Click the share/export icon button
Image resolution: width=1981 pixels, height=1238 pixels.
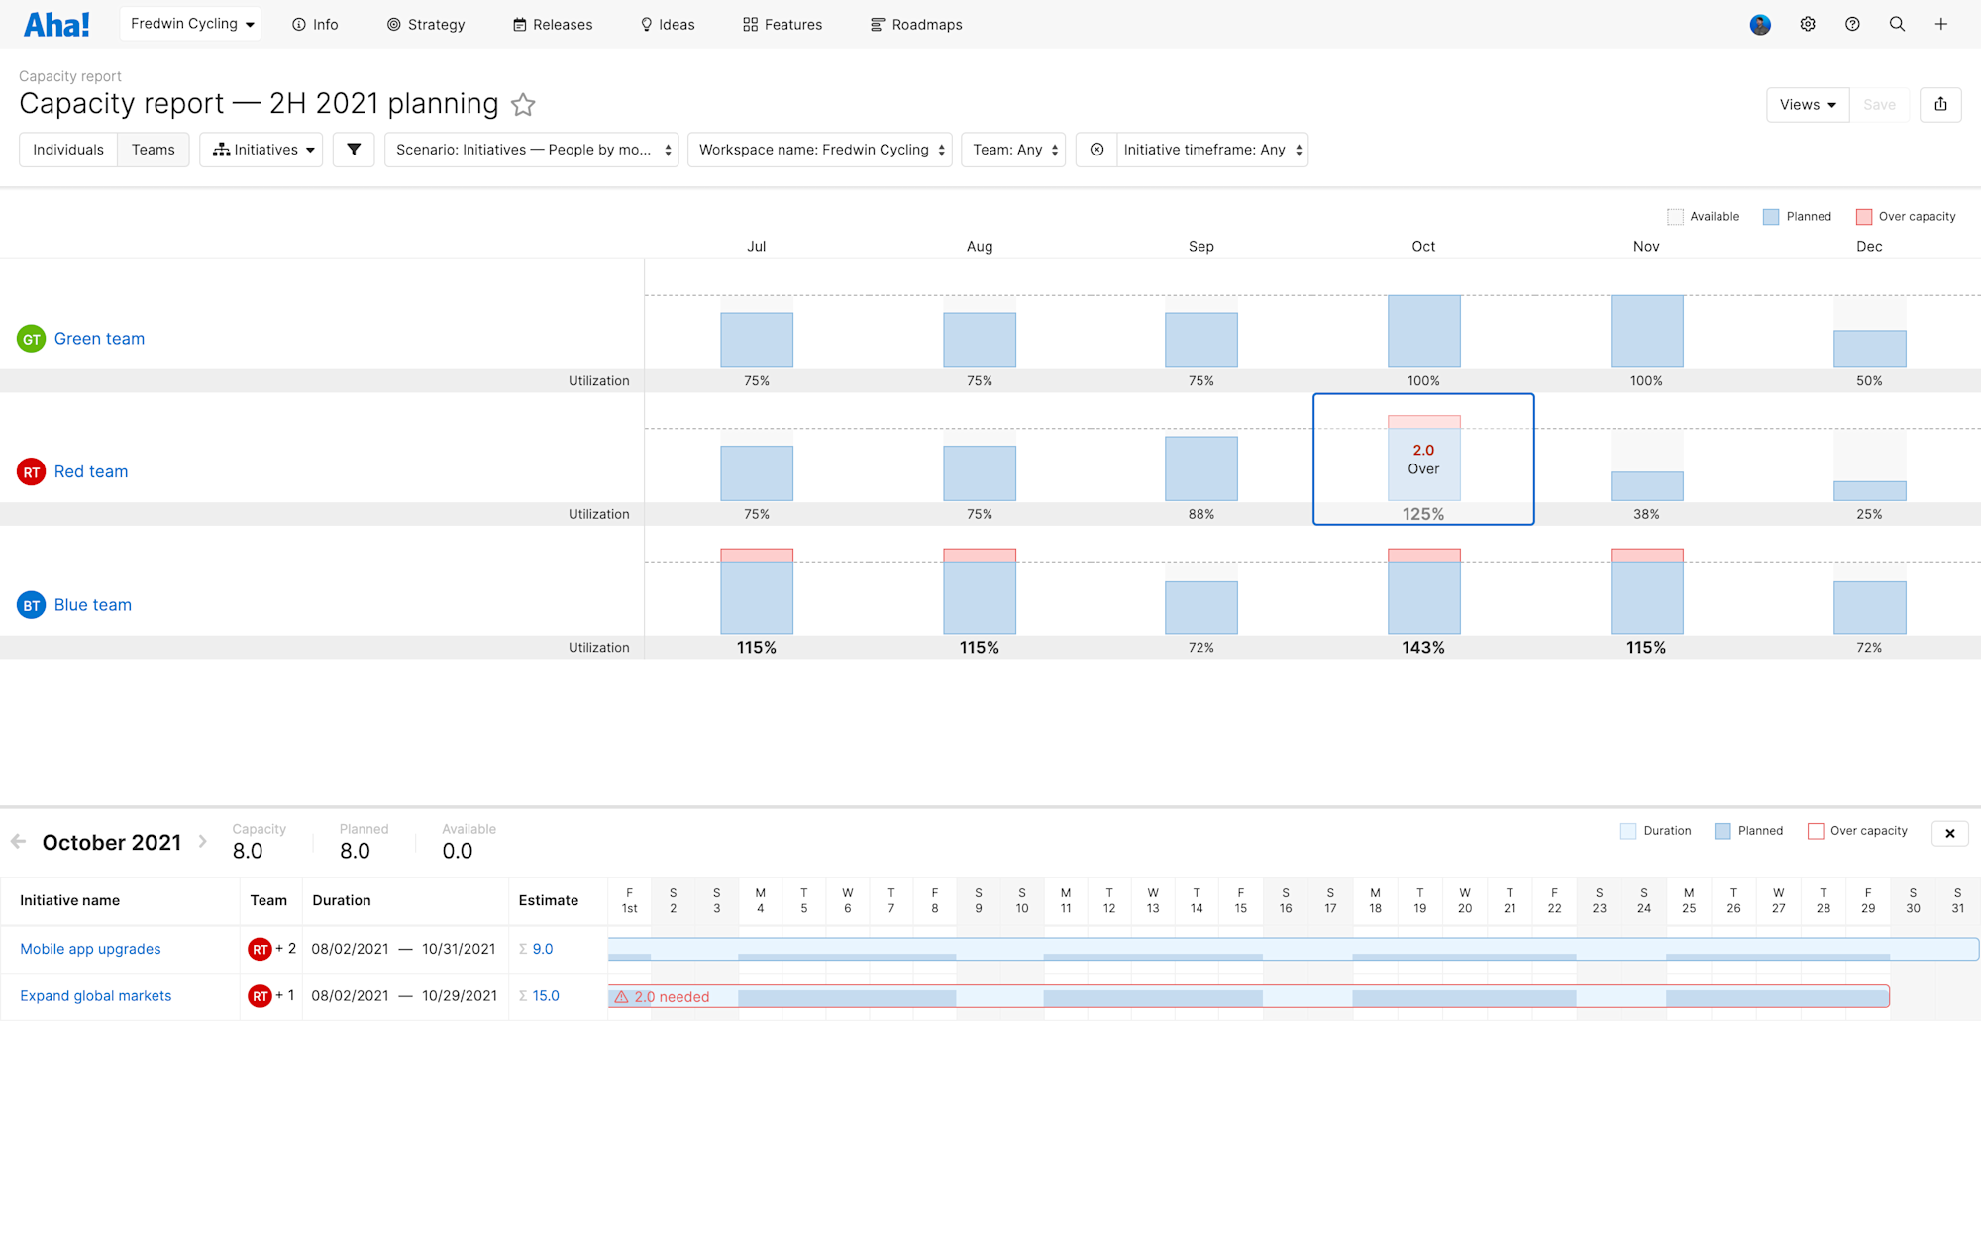tap(1940, 104)
